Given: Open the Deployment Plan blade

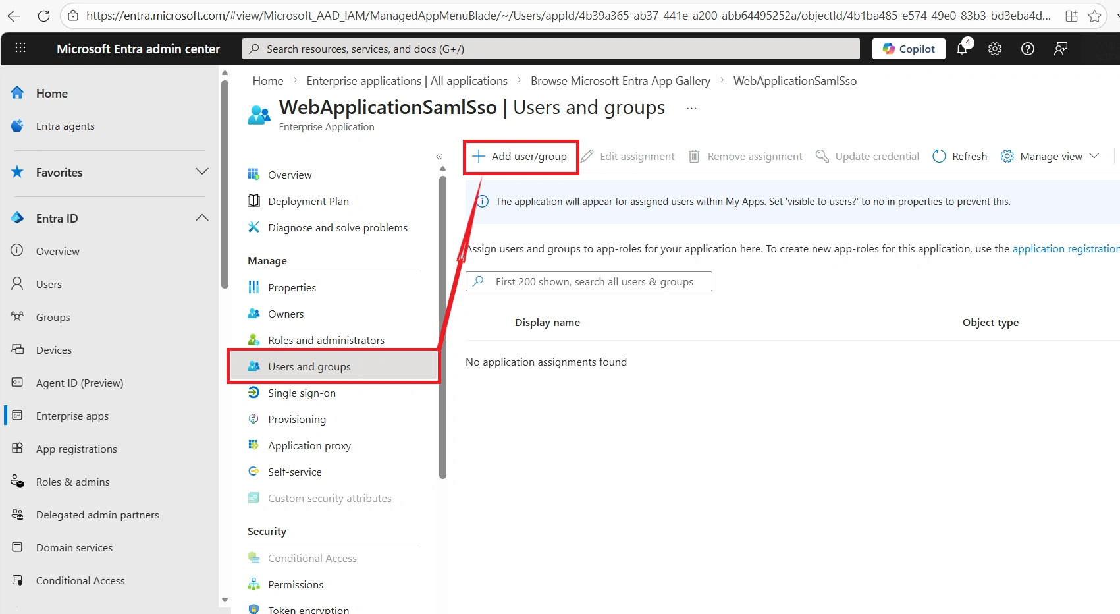Looking at the screenshot, I should [308, 201].
